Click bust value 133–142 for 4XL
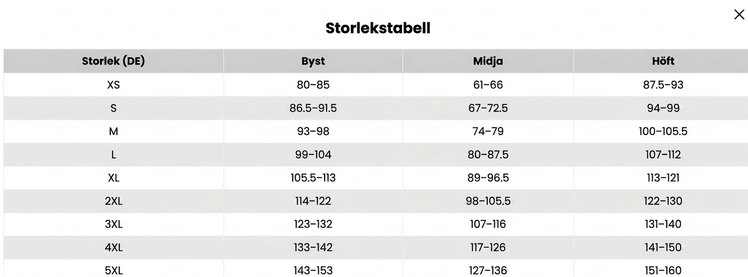The image size is (748, 277). (313, 248)
